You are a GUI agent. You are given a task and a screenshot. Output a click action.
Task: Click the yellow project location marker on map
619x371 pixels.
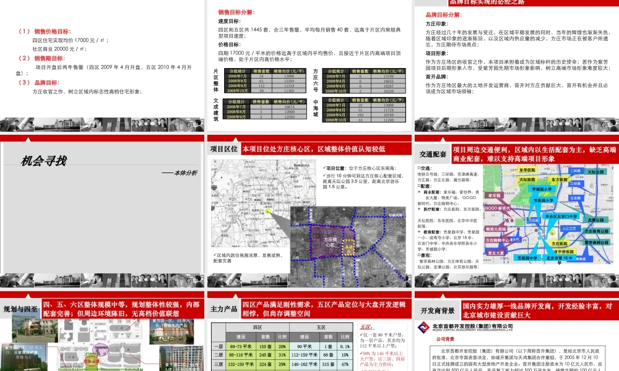coord(267,211)
